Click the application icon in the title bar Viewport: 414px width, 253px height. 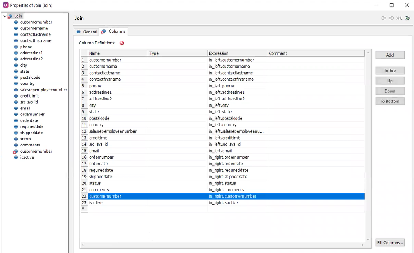[x=5, y=5]
